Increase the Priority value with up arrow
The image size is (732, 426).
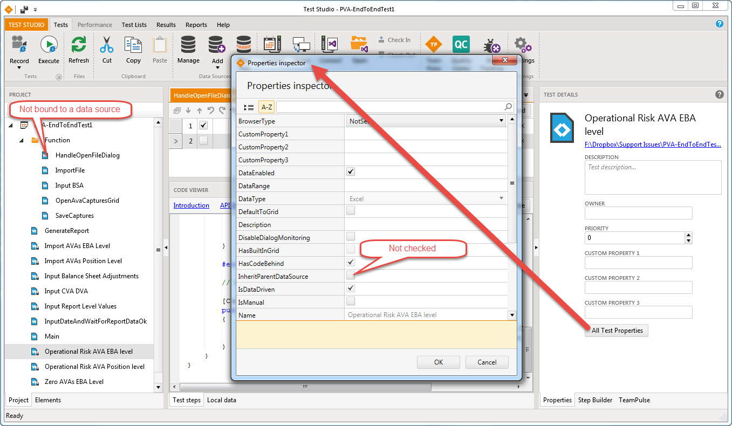(x=688, y=235)
